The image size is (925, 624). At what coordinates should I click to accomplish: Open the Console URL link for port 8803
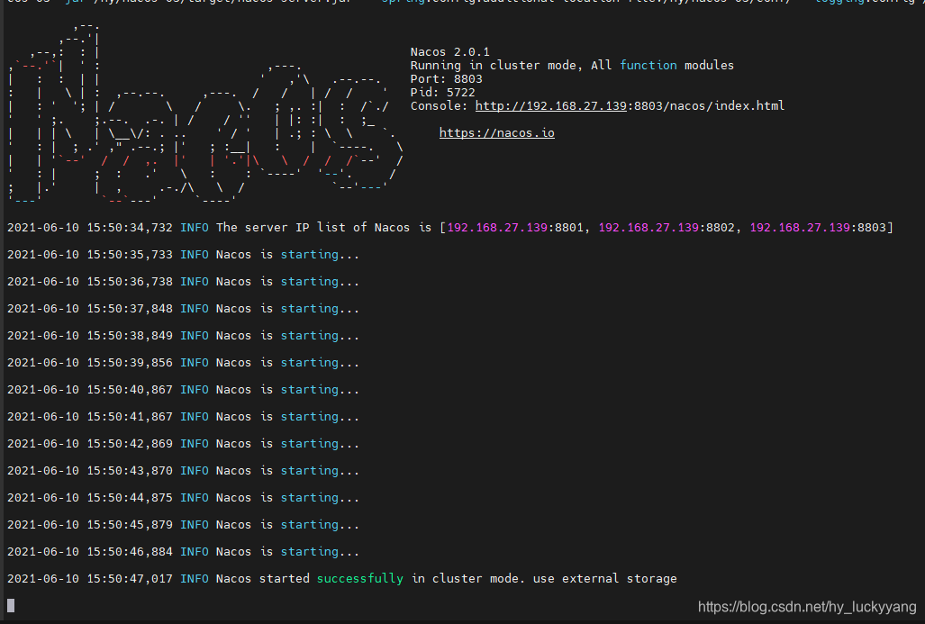630,106
